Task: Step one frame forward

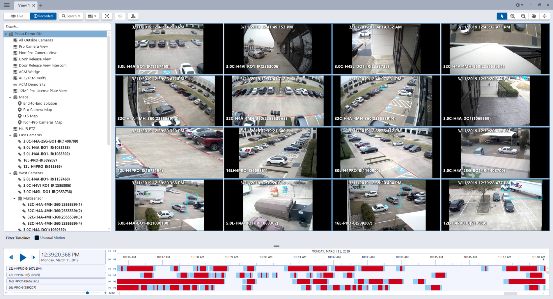Action: [33, 257]
